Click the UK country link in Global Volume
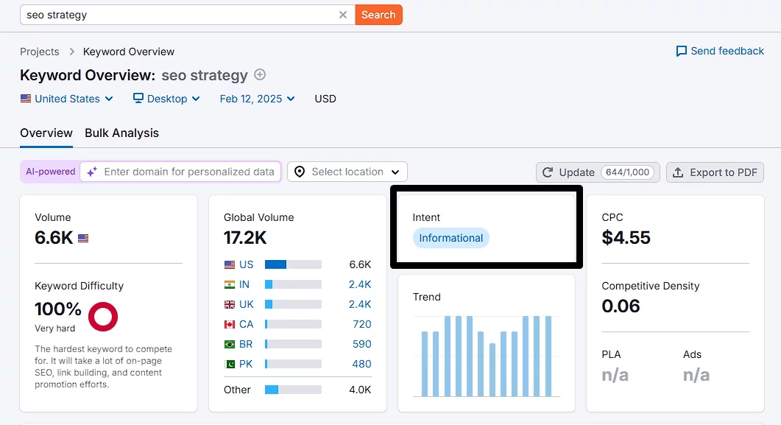781x425 pixels. (246, 304)
